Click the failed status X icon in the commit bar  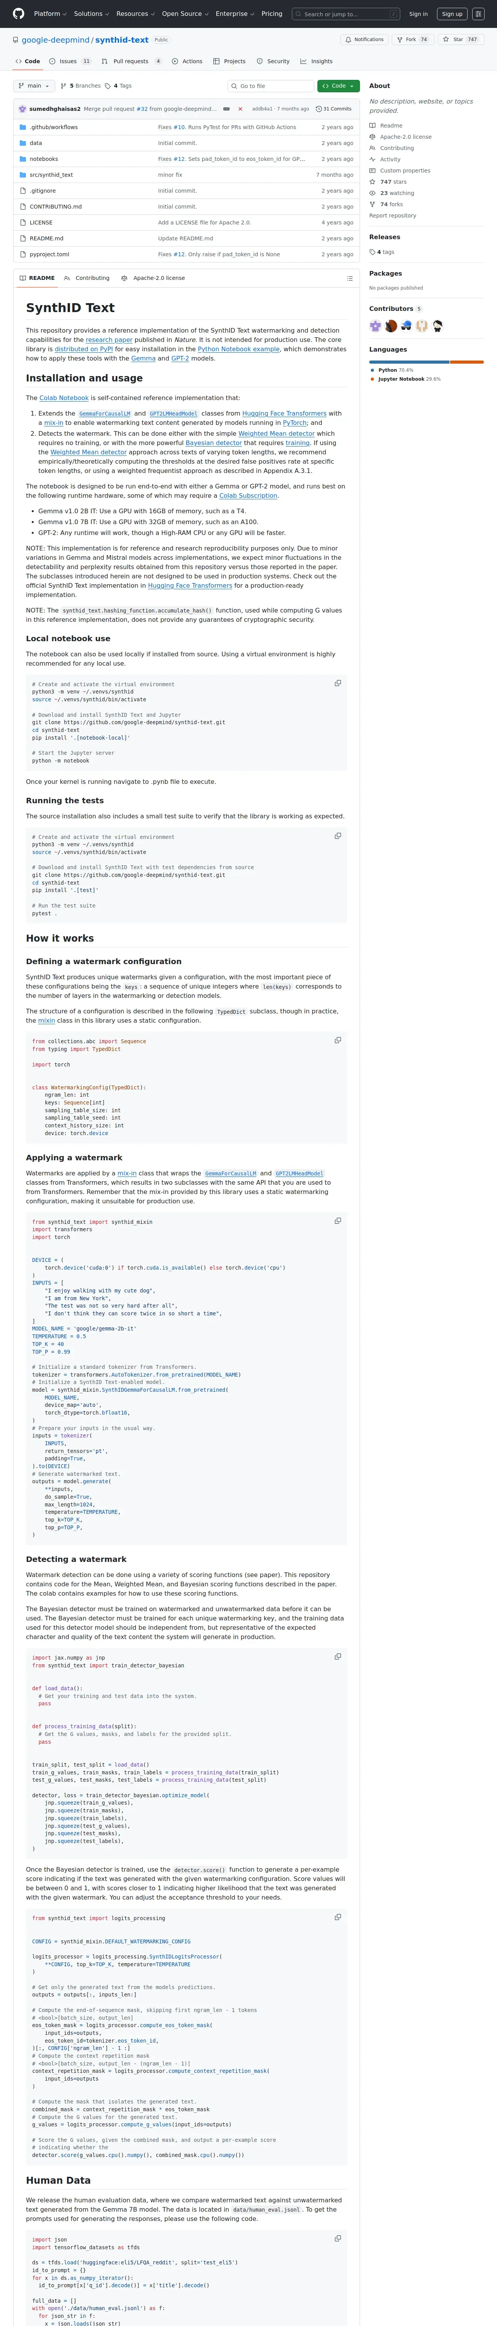click(240, 109)
